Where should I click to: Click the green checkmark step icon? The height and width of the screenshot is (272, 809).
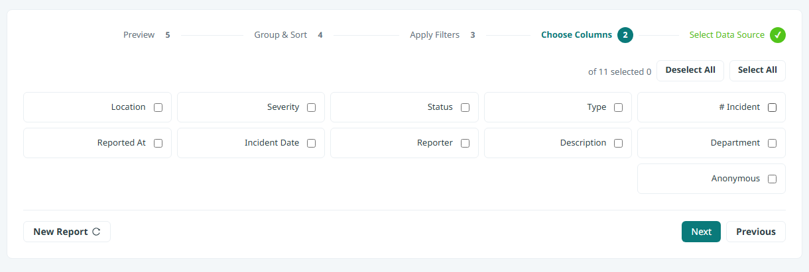tap(778, 35)
